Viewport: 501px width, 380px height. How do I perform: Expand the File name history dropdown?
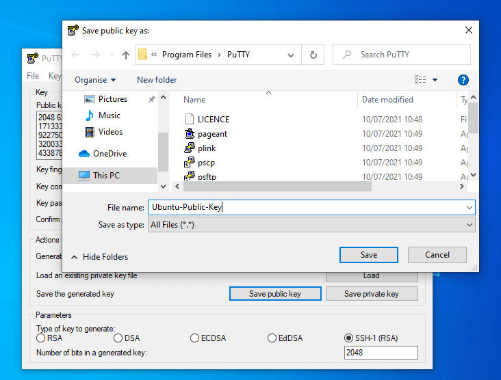pyautogui.click(x=470, y=208)
